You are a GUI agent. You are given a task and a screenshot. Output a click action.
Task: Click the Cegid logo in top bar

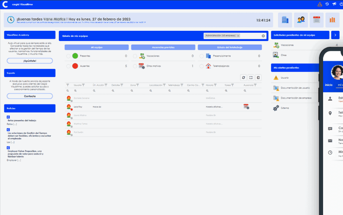pos(5,4)
